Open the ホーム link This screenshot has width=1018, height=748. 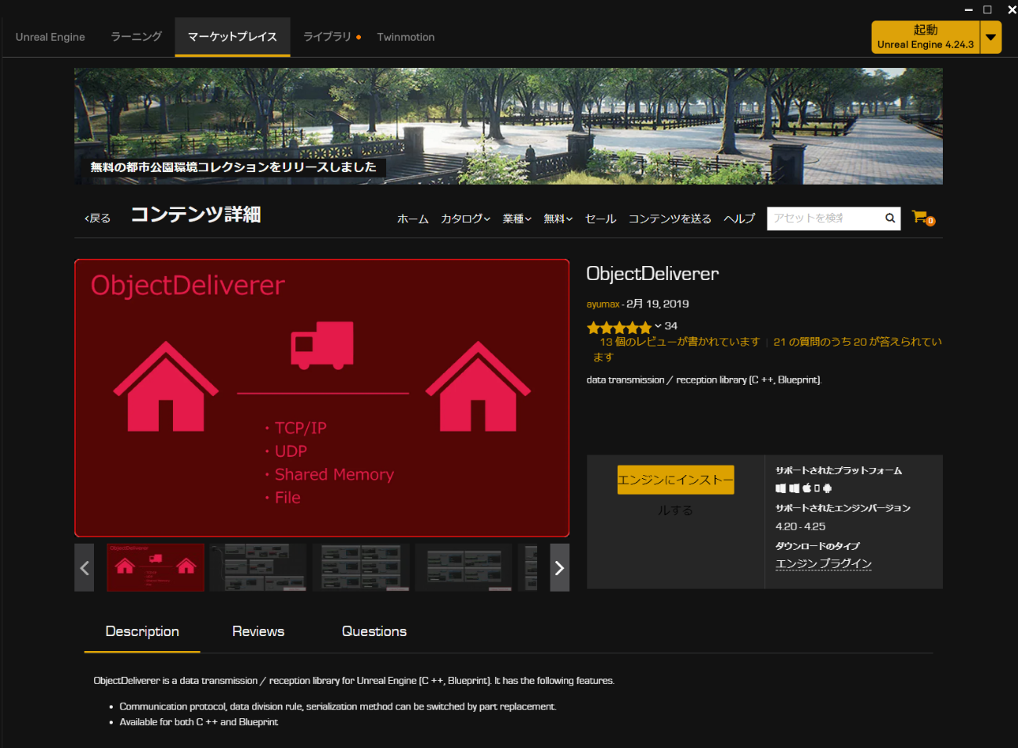(x=413, y=218)
